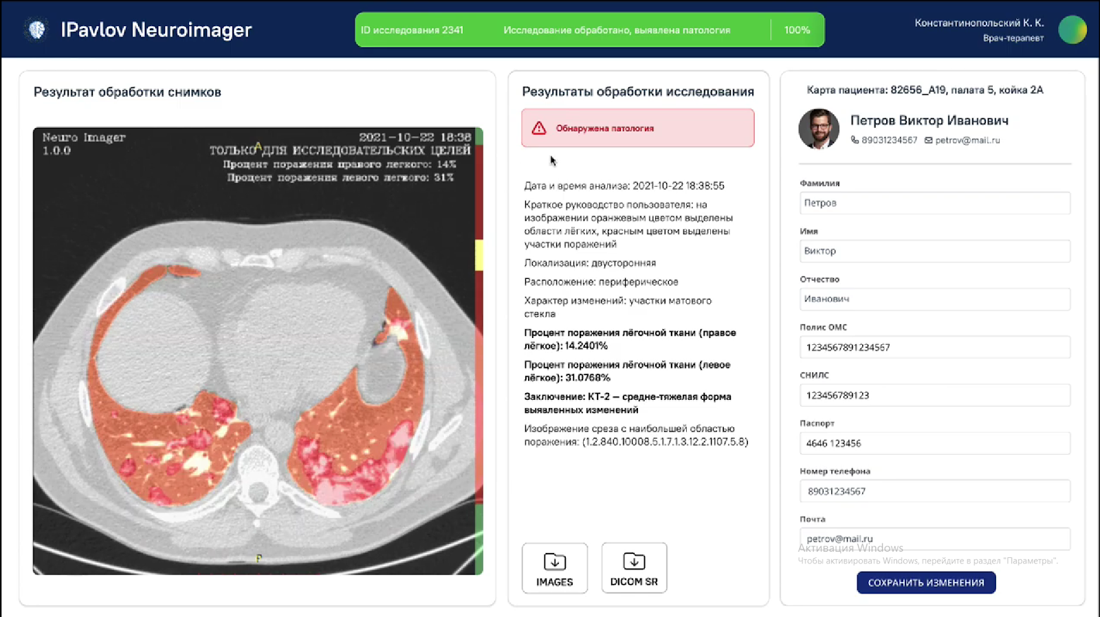
Task: Click the Характер изменений ground-glass line
Action: [617, 307]
